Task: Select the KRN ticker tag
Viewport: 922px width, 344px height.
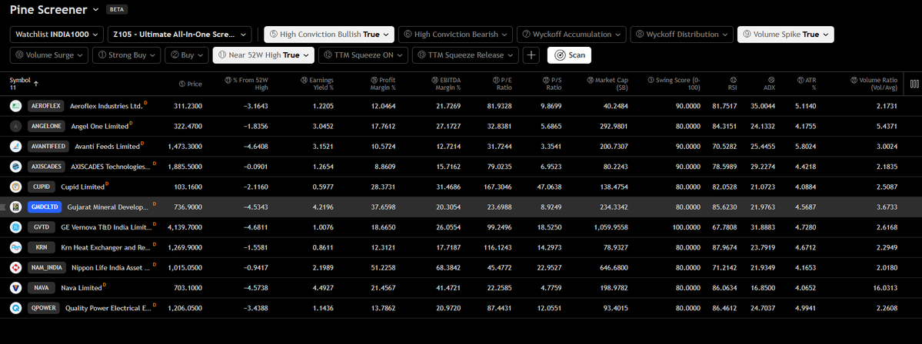Action: 41,247
